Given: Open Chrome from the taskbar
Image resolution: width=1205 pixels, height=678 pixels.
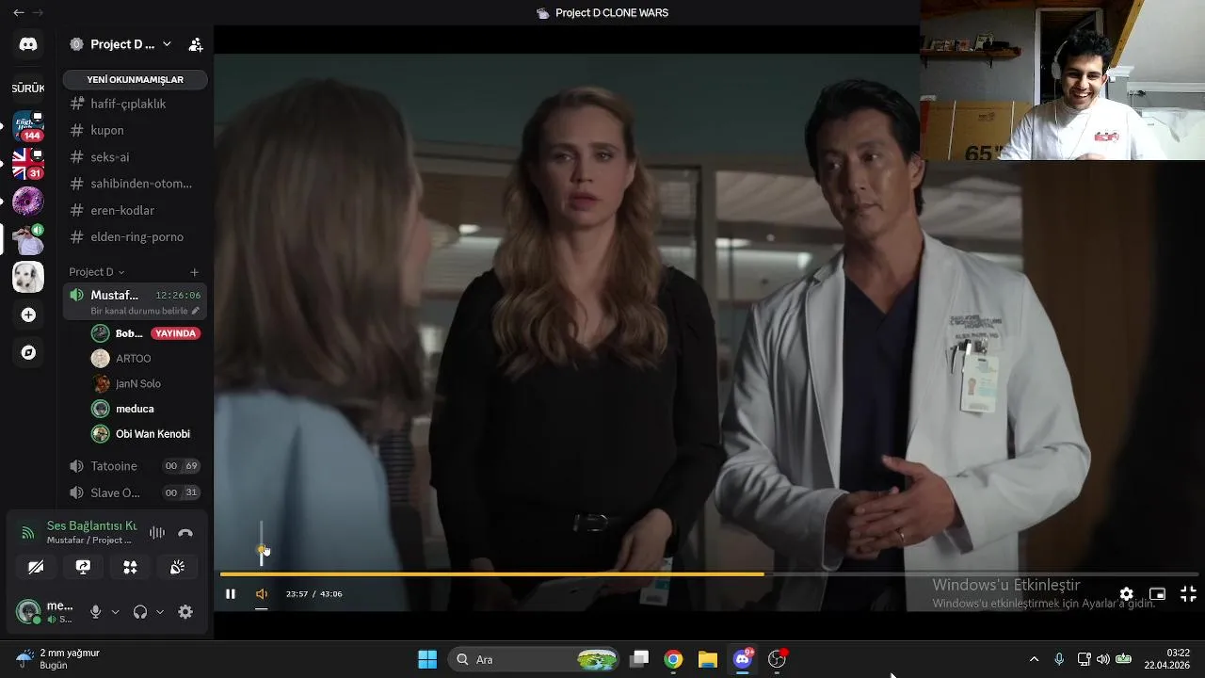Looking at the screenshot, I should [673, 659].
